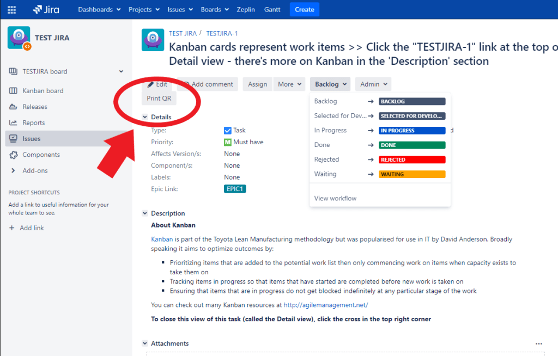Open Components in the sidebar
Screen dimensions: 558x356
[x=41, y=155]
